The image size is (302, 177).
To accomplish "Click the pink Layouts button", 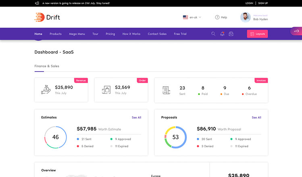I will pyautogui.click(x=257, y=34).
